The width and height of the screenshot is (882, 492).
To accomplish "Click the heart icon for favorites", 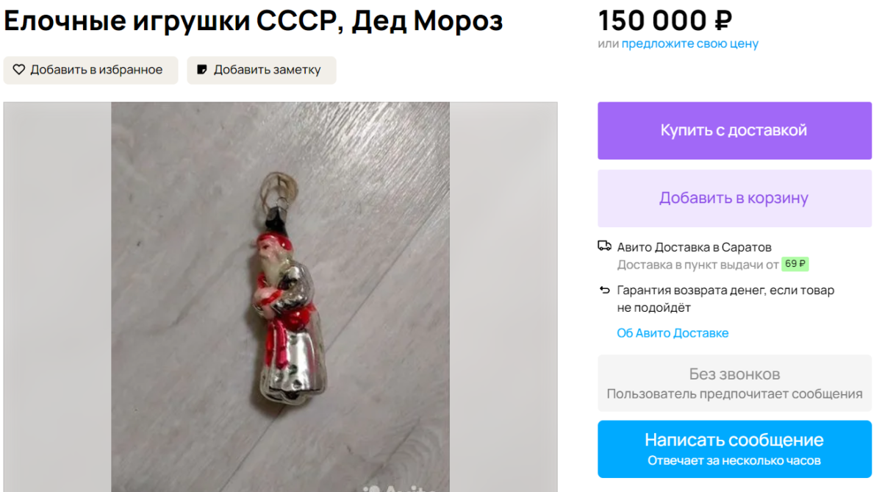I will pos(19,70).
